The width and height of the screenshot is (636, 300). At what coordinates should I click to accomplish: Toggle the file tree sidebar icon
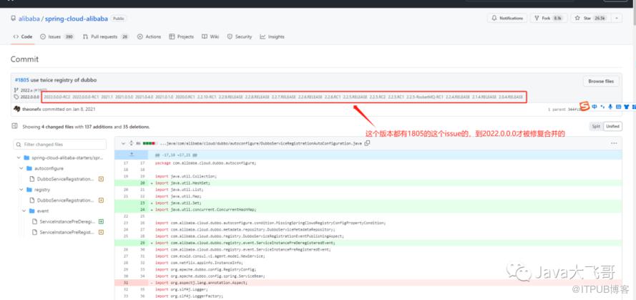coord(14,126)
